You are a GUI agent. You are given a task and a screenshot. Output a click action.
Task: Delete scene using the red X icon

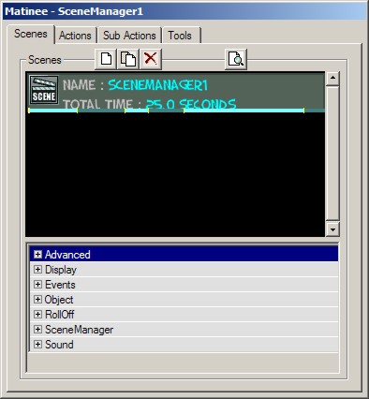point(151,59)
